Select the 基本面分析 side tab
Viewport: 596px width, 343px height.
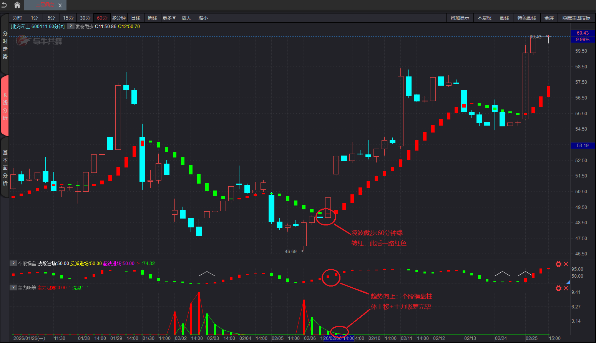(5, 168)
